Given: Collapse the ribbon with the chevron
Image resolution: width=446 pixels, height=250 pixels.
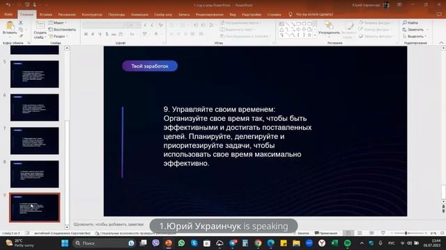Looking at the screenshot, I should pyautogui.click(x=441, y=43).
